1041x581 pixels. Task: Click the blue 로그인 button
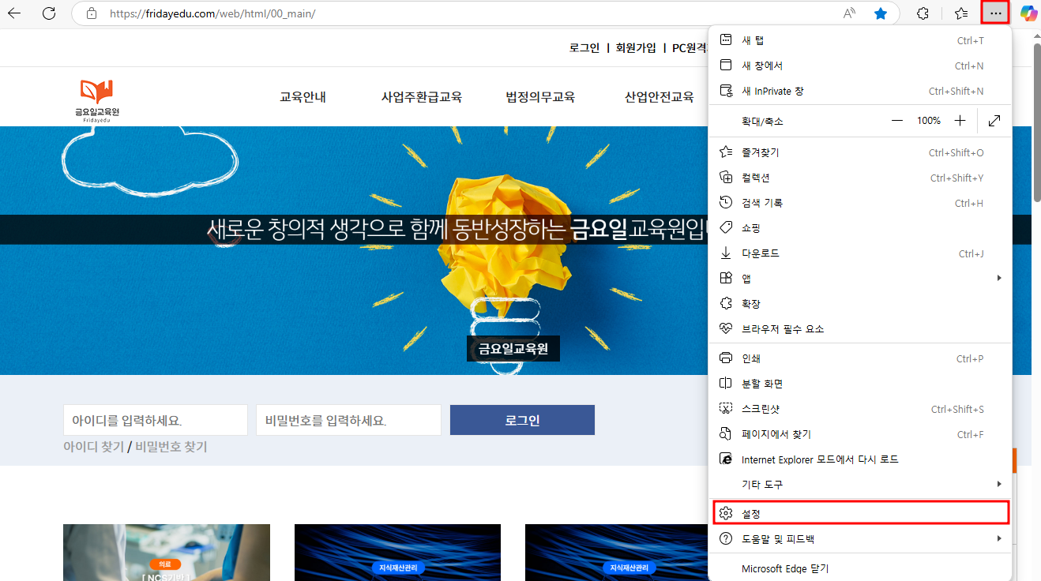click(x=522, y=420)
